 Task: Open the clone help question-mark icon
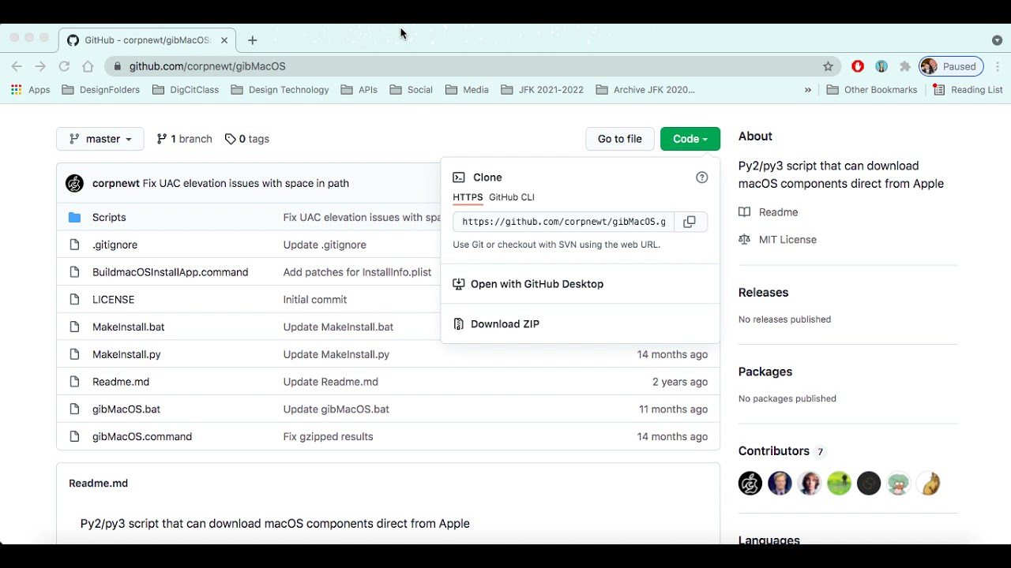click(701, 177)
